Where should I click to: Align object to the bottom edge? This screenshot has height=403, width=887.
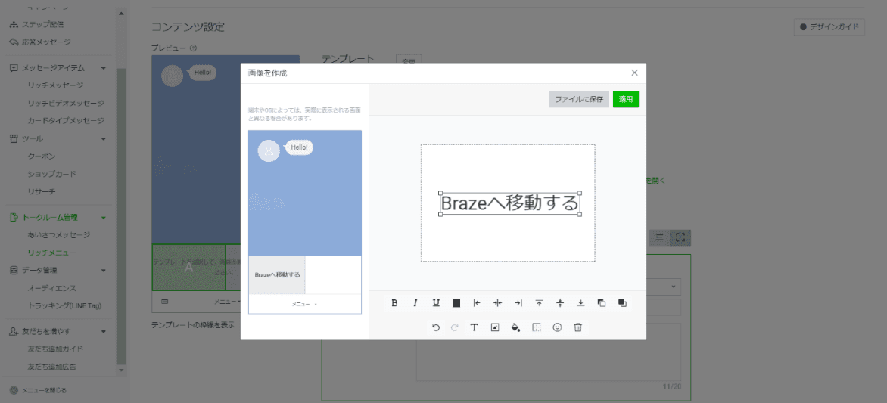tap(580, 303)
